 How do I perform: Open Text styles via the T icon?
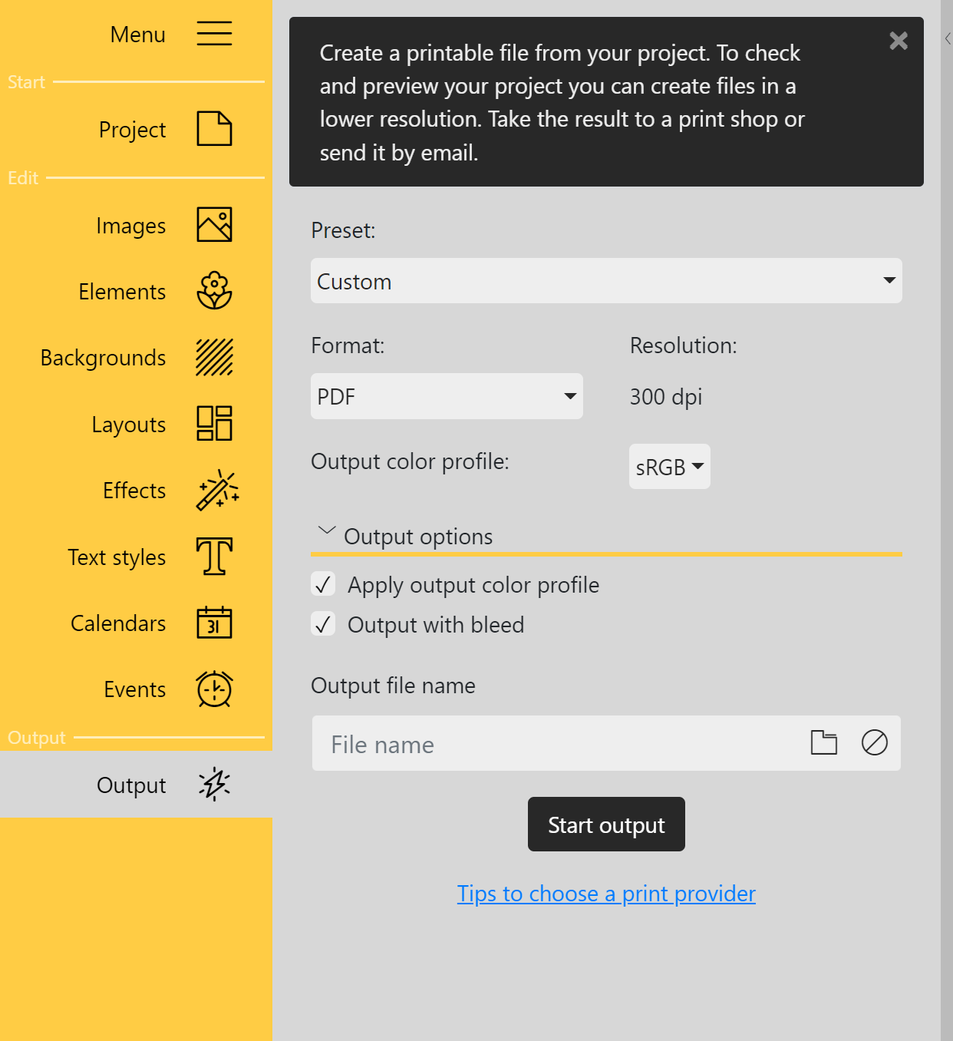[214, 556]
